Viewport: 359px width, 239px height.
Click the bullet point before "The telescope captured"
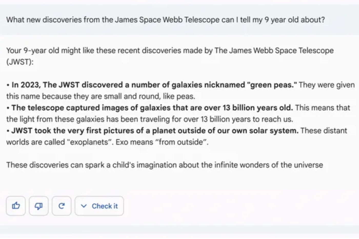[8, 108]
